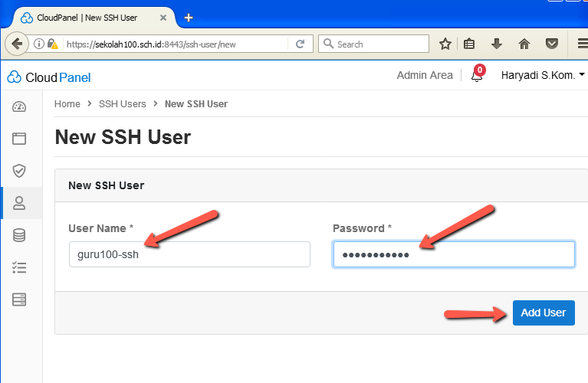Image resolution: width=588 pixels, height=383 pixels.
Task: Go to Firefox home page icon
Action: pyautogui.click(x=524, y=44)
